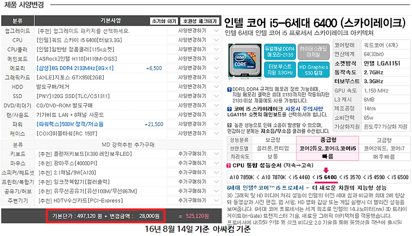
Task: Open 사양변경하기 dropdown for HDD row
Action: click(x=194, y=87)
